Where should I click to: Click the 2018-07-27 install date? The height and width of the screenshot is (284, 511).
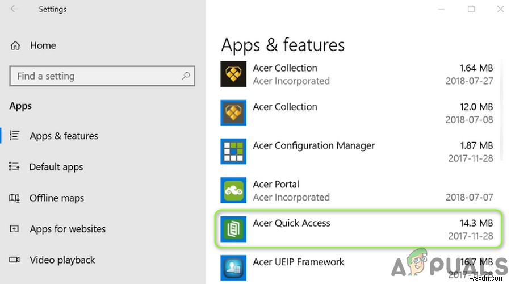(470, 81)
